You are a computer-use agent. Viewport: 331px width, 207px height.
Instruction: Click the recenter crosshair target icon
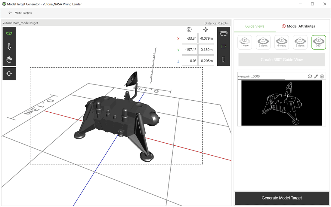tap(9, 74)
